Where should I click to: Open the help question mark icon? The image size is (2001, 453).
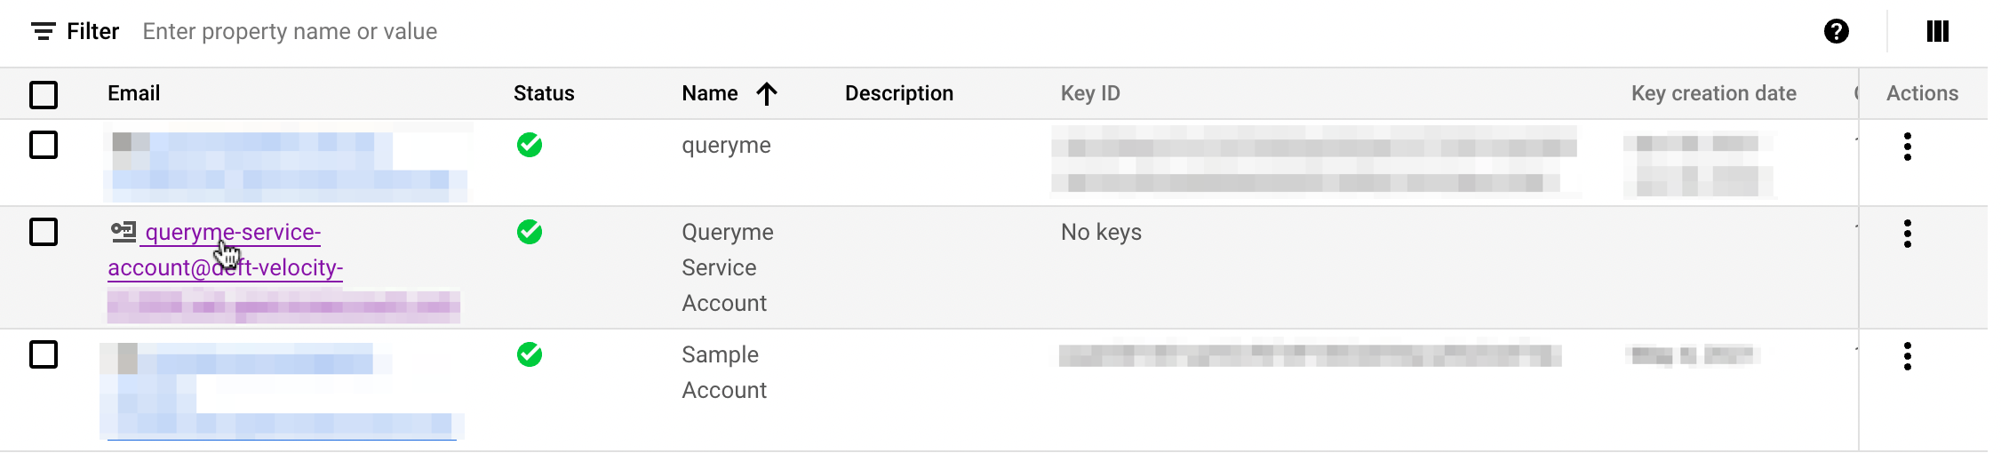tap(1836, 32)
